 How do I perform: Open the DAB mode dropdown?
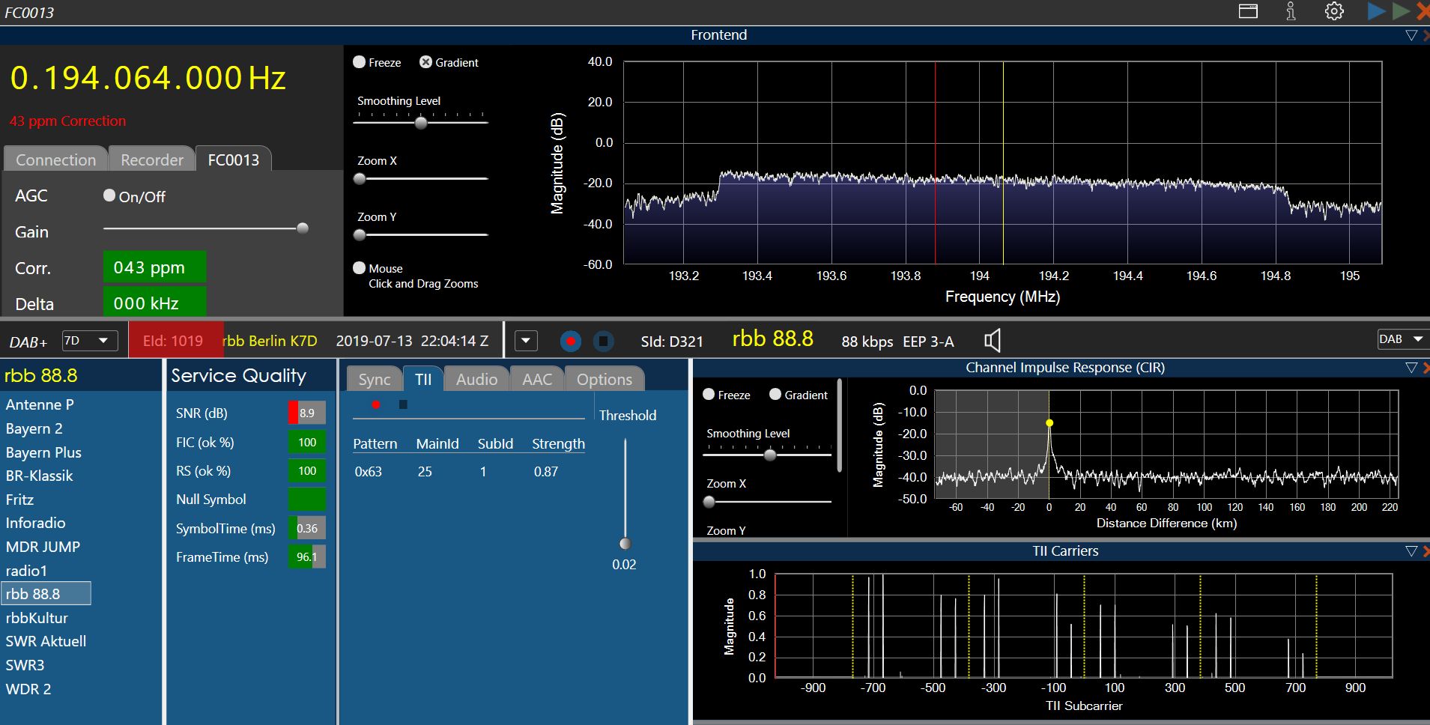[x=1401, y=339]
